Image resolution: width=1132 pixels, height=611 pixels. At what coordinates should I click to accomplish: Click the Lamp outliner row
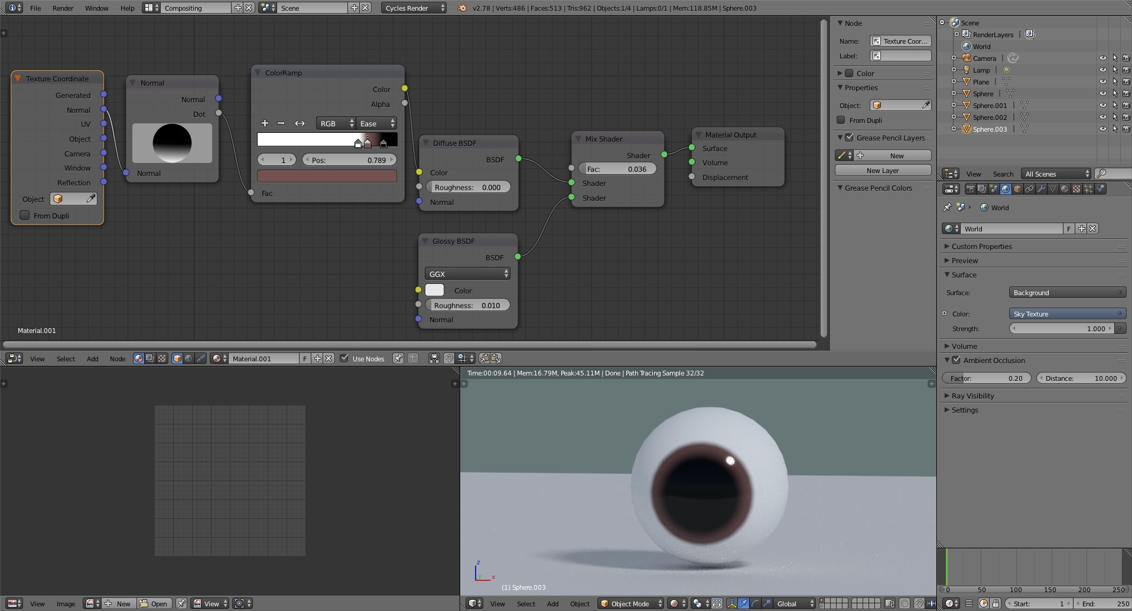[x=981, y=70]
